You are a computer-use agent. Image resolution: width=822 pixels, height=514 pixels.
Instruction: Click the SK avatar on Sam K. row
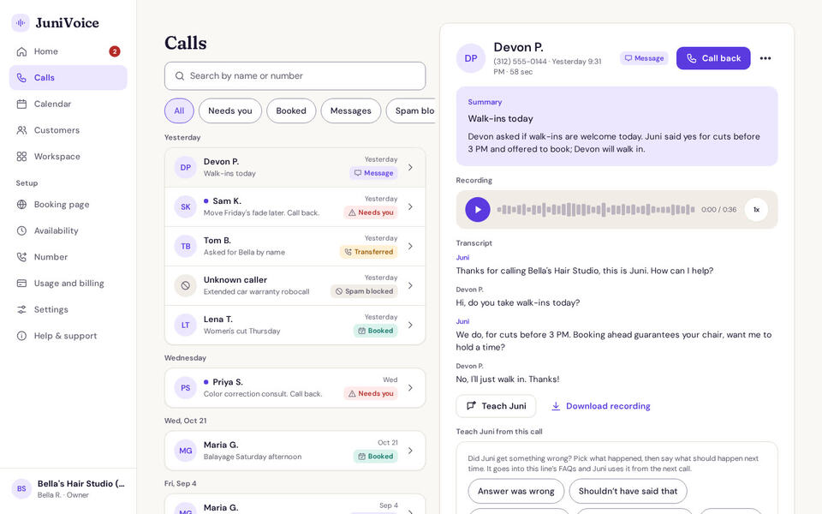tap(186, 207)
